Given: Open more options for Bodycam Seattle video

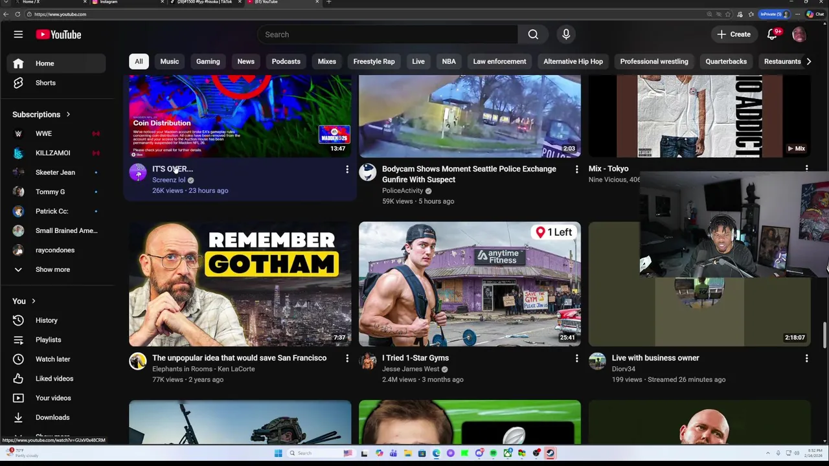Looking at the screenshot, I should coord(576,170).
